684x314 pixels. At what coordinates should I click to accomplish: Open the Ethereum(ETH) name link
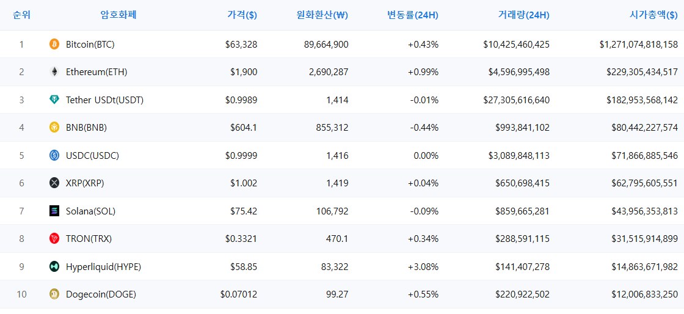(x=96, y=72)
